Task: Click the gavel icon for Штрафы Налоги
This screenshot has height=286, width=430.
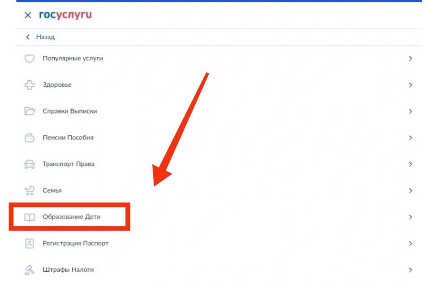Action: pyautogui.click(x=30, y=270)
